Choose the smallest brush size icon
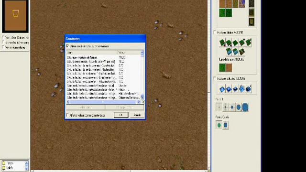Viewport: 306px width, 172px height. tap(219, 107)
